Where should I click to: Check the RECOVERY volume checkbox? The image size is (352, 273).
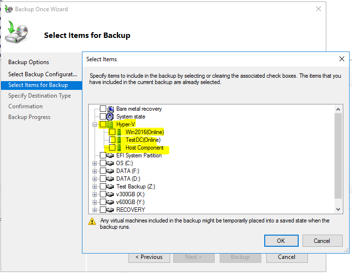(x=103, y=209)
